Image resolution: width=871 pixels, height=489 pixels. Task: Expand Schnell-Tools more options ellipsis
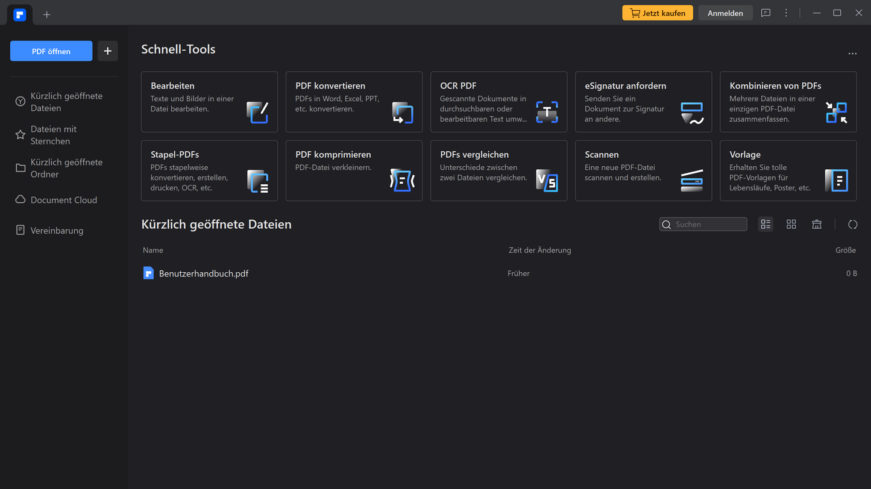click(852, 54)
